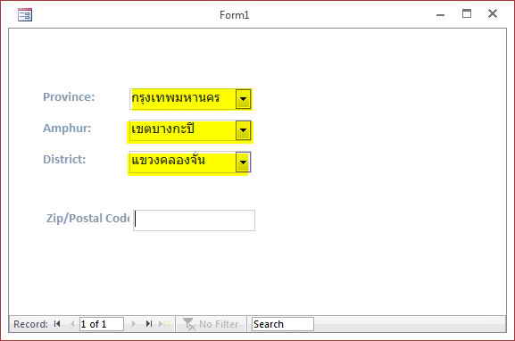Open the Amphur combo box arrow

click(x=243, y=130)
